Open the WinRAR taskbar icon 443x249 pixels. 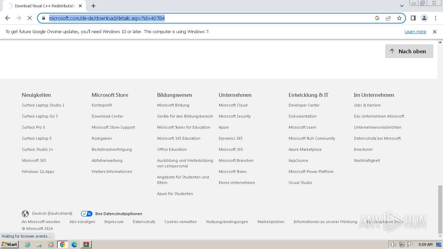86,245
